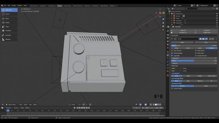Open the Edit menu
Screen dimensions: 219x123
[9, 5]
